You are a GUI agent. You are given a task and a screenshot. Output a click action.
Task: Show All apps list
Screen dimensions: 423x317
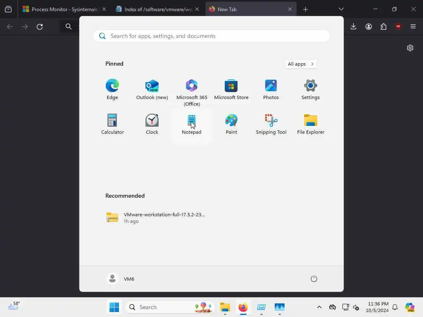click(301, 64)
